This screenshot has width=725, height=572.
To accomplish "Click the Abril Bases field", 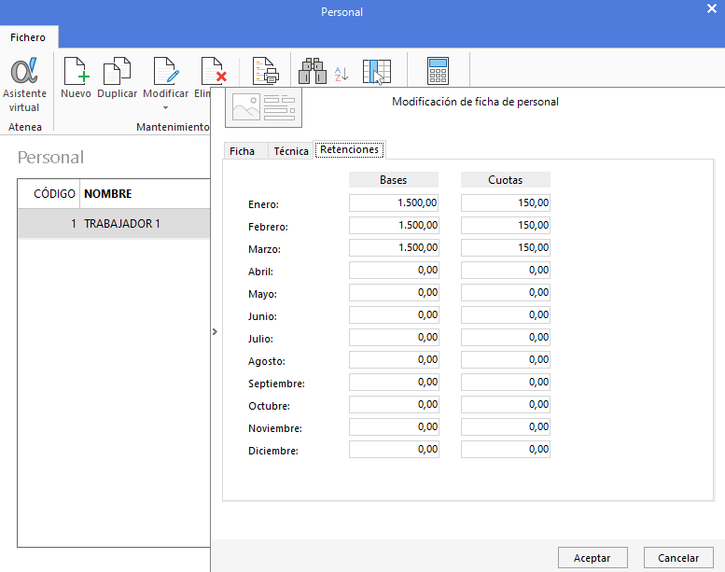I will (x=394, y=270).
